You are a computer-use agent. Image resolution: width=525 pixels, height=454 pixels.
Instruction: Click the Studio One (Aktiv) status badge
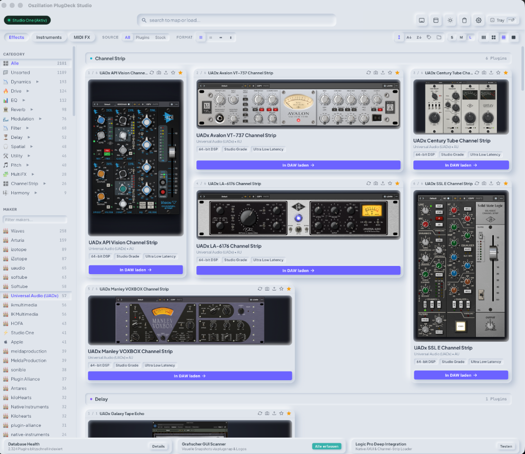pos(28,20)
